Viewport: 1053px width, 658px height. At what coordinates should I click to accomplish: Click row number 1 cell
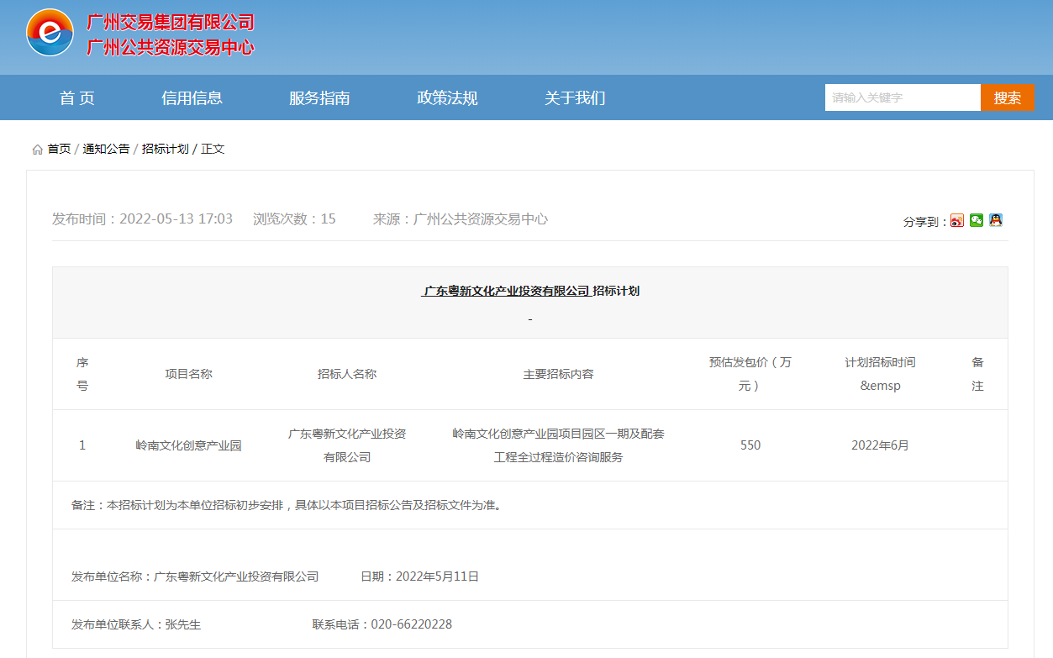pyautogui.click(x=82, y=445)
